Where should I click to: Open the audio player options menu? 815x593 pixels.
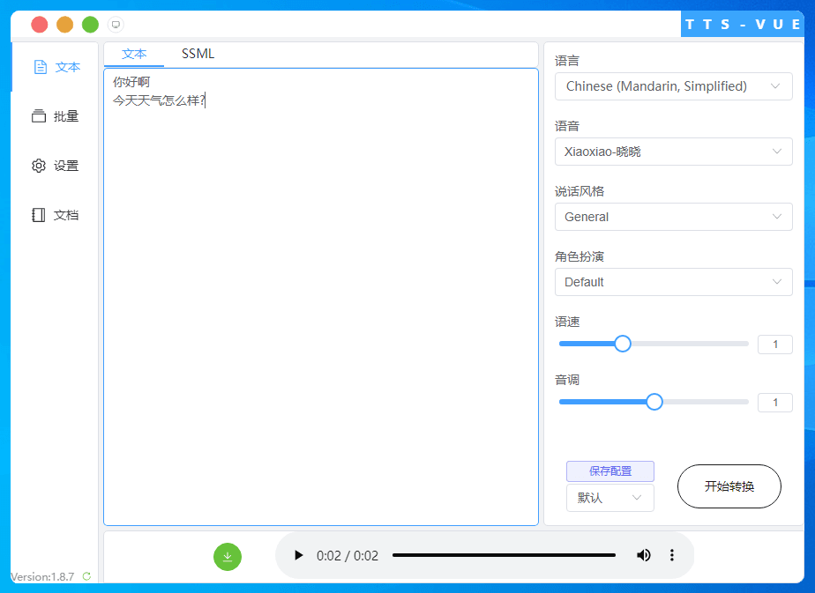point(672,555)
